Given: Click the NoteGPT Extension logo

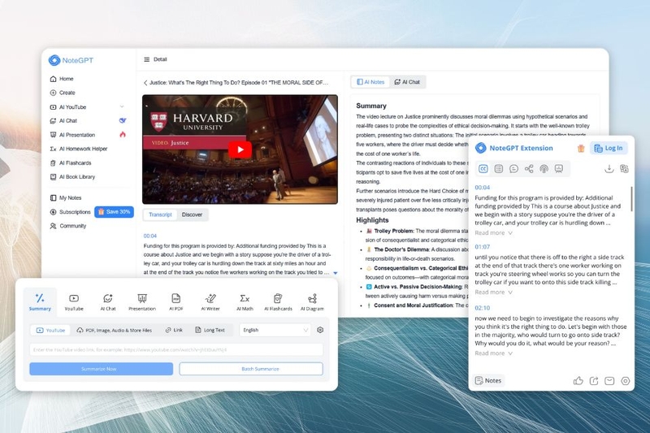Looking at the screenshot, I should 481,148.
